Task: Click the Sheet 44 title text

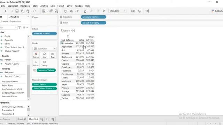Action: (x=68, y=31)
